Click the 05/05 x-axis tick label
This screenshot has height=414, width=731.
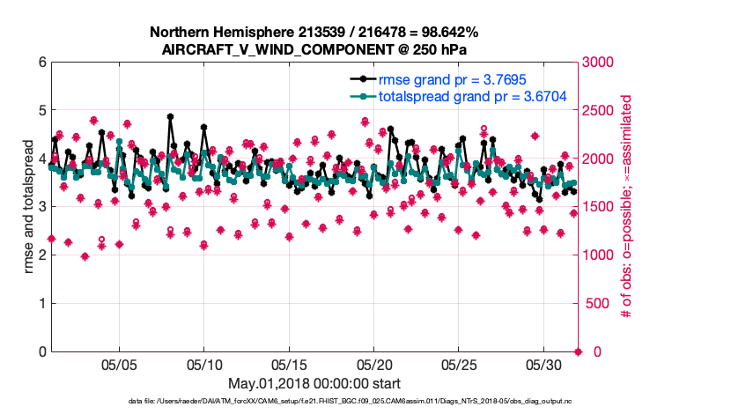point(120,365)
